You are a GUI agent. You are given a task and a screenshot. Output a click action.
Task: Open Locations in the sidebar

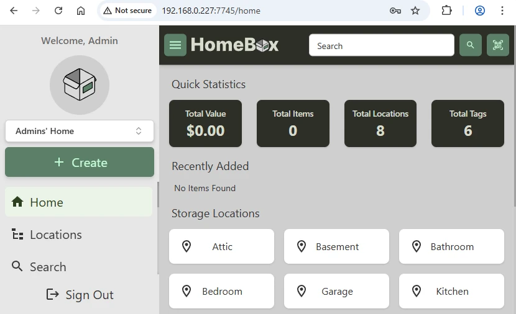pos(79,235)
